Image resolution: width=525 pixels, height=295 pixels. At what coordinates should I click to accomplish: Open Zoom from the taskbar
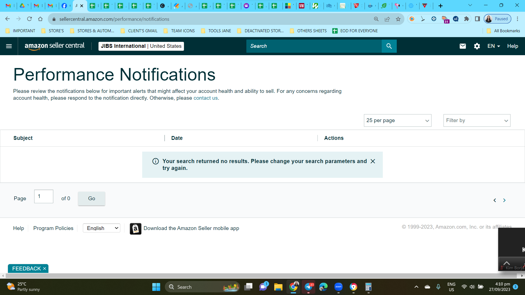[339, 287]
